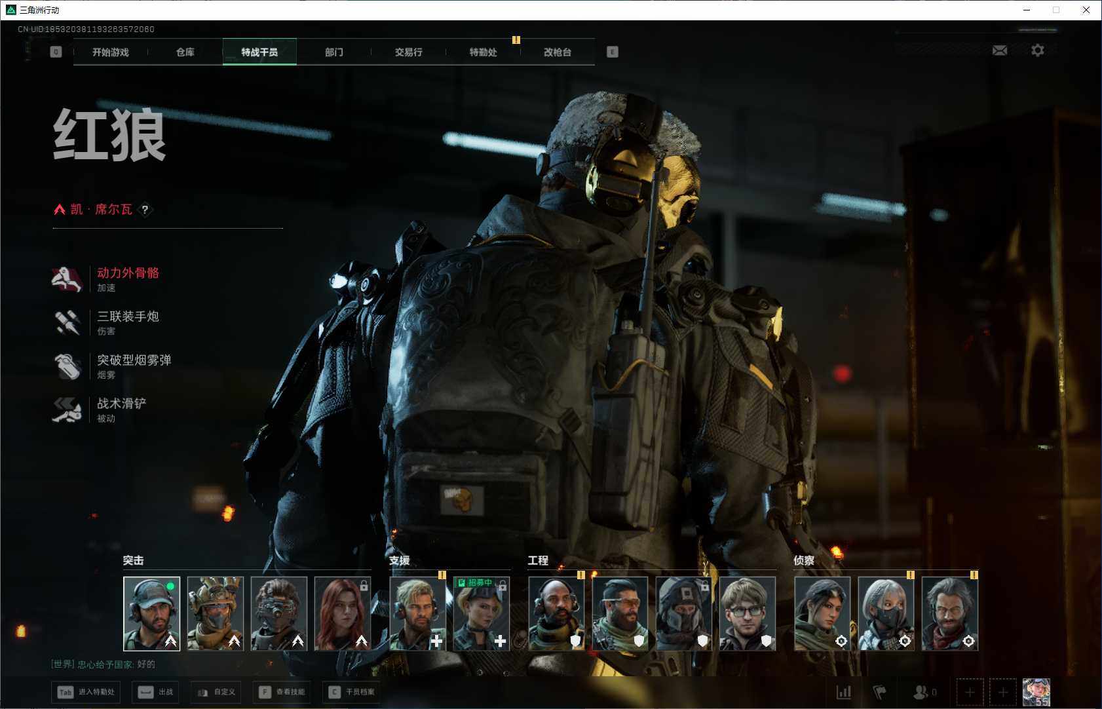Click the 动力外骨骼 skill icon

[66, 279]
